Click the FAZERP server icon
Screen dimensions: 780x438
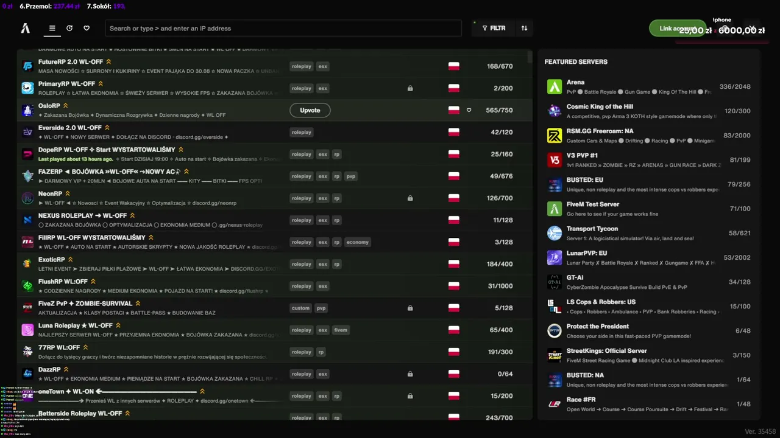[27, 176]
